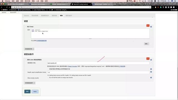Open PyFormat bookmark
This screenshot has width=178, height=100.
[x=61, y=10]
